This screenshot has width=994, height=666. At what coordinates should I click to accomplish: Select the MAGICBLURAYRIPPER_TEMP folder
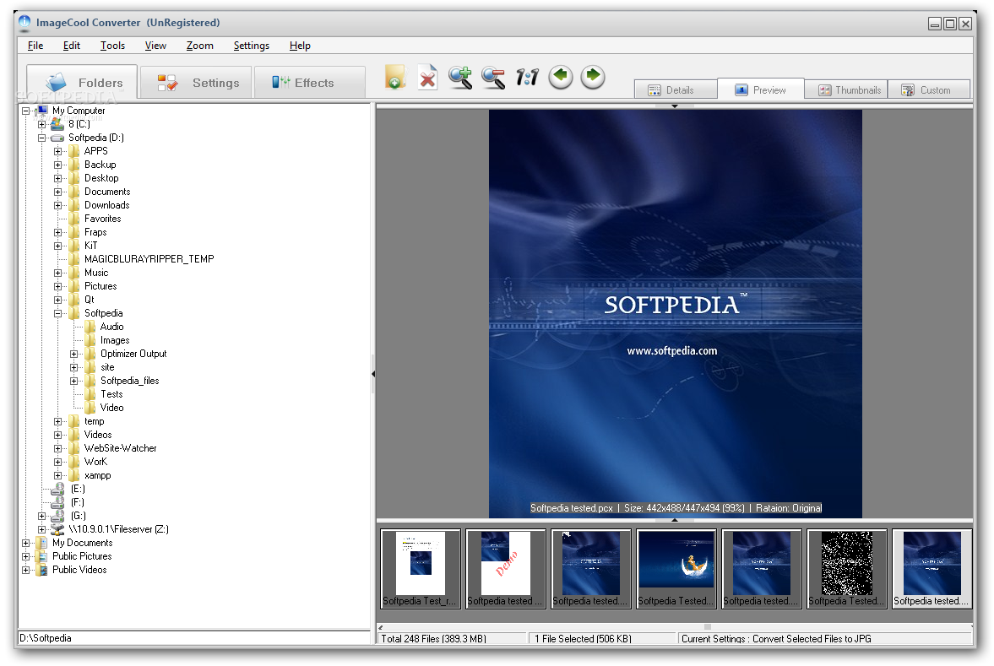(x=149, y=258)
